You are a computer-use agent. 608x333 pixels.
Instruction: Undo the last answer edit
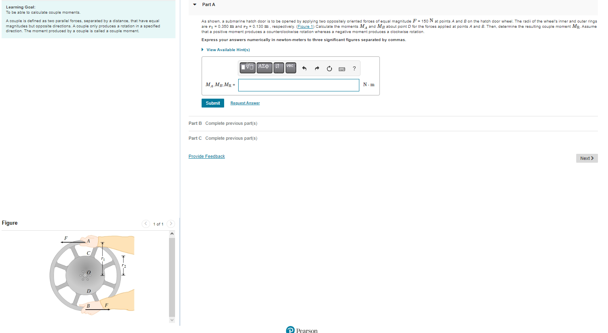point(304,68)
